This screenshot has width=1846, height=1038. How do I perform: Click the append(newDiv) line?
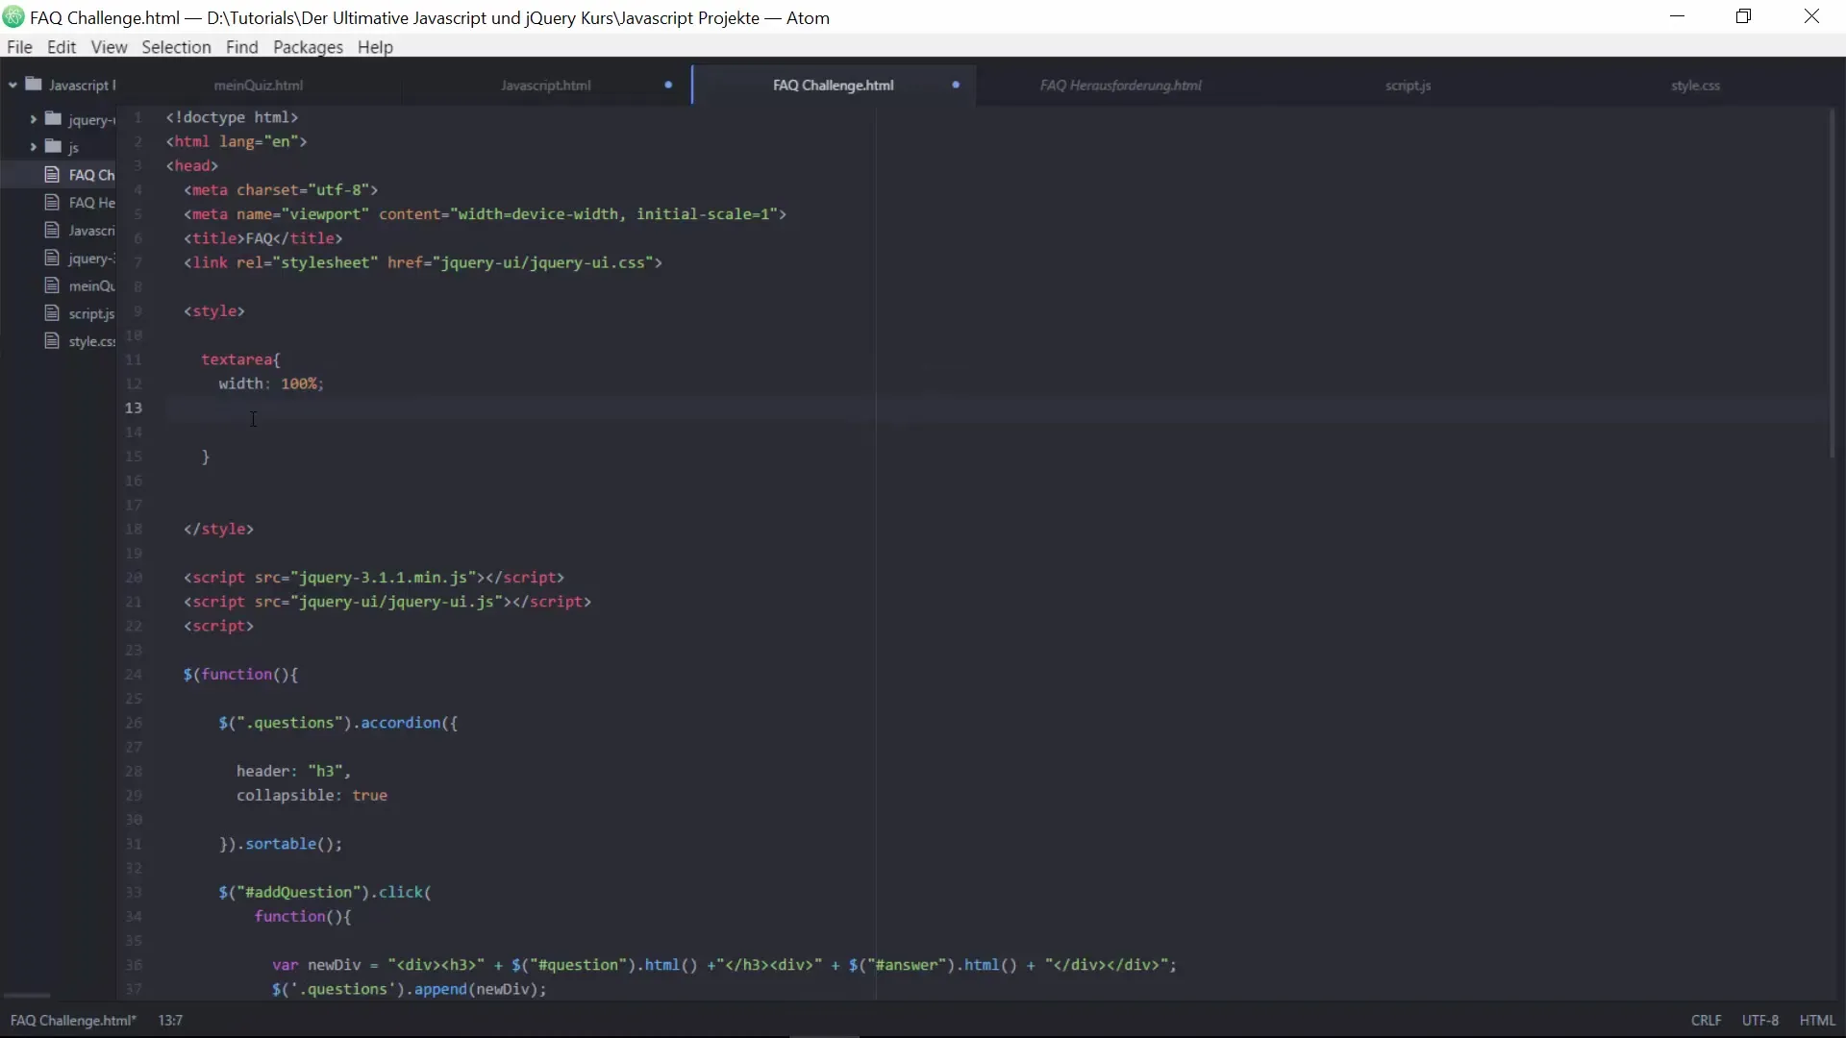pyautogui.click(x=409, y=990)
